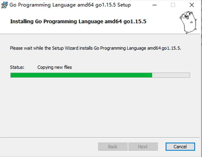
Task: Click the green filled part of the progress bar
Action: pyautogui.click(x=81, y=75)
